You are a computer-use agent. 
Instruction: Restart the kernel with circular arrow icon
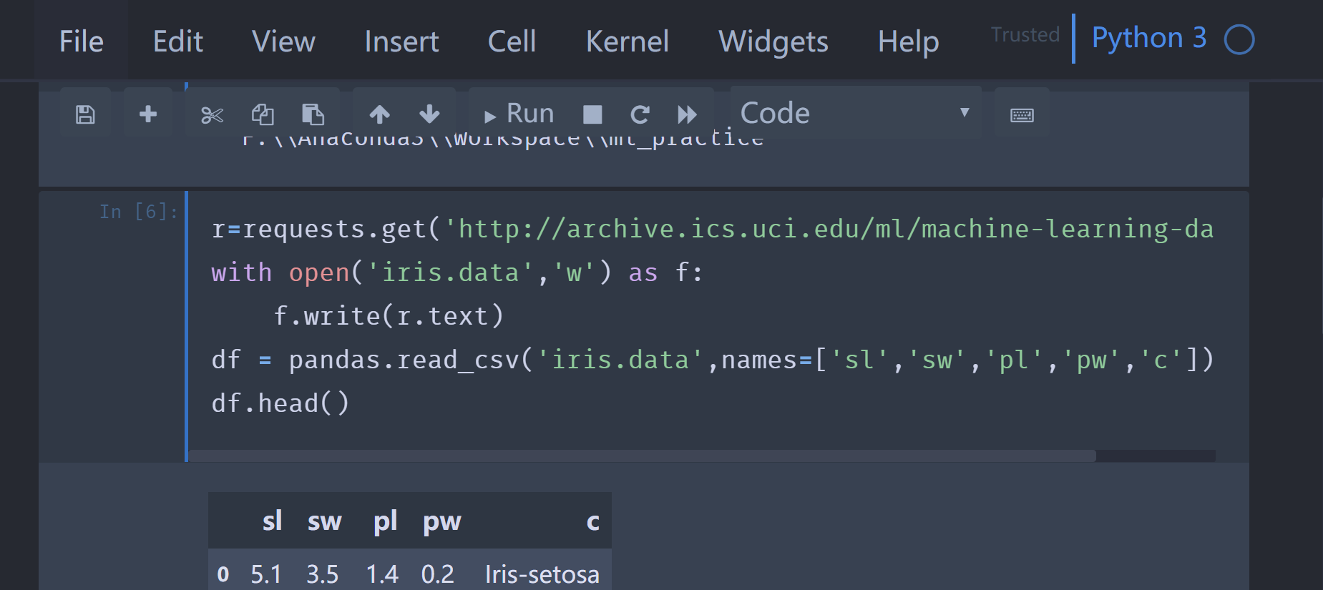click(640, 114)
